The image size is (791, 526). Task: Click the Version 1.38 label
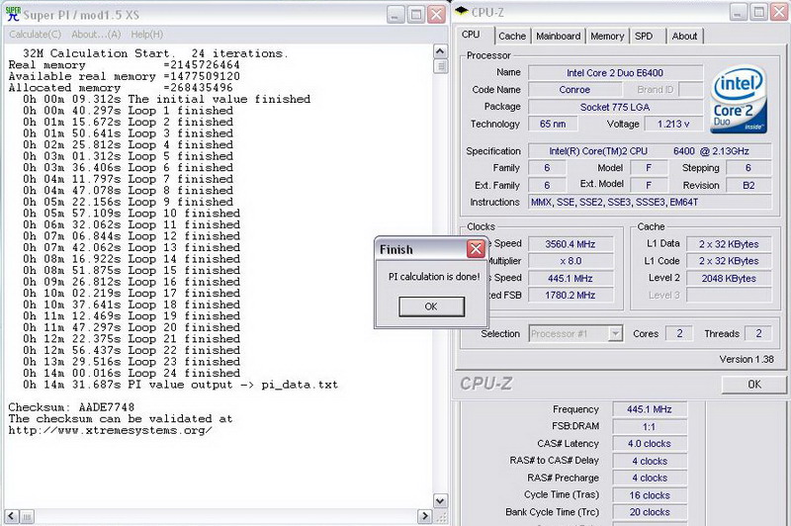(x=747, y=359)
